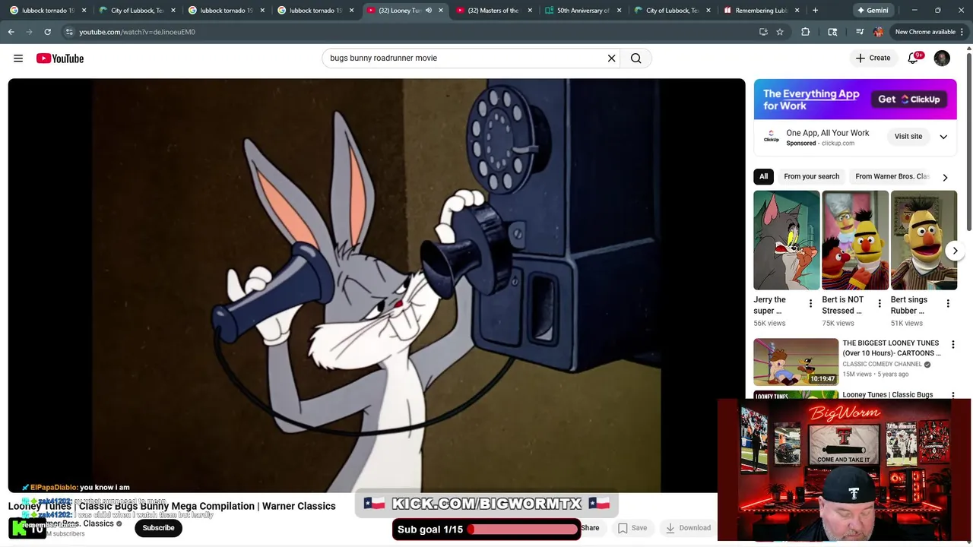Open the 10:19:47 Looney Tunes thumbnail
The image size is (973, 547).
click(796, 362)
